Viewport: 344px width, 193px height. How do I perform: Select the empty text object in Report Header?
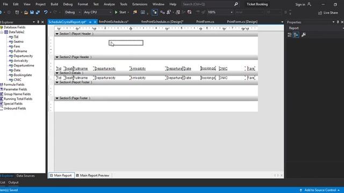pyautogui.click(x=126, y=43)
